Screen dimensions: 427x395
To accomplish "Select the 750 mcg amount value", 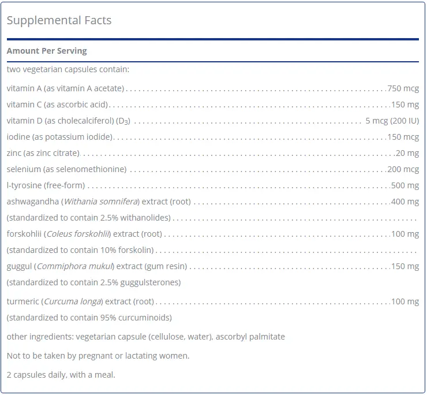I will pyautogui.click(x=403, y=88).
